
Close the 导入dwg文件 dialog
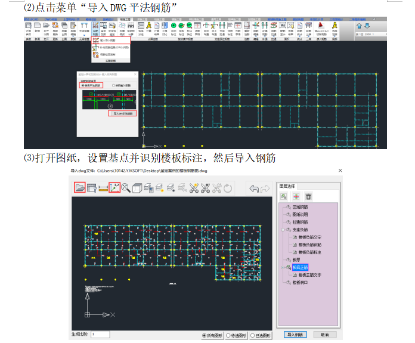click(340, 171)
